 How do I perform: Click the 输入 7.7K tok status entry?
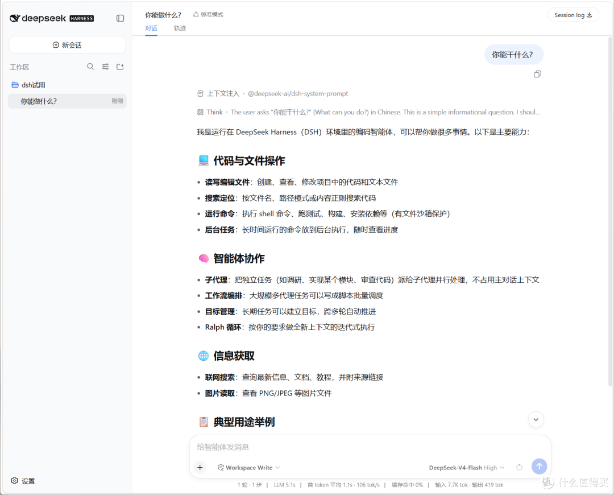click(469, 485)
